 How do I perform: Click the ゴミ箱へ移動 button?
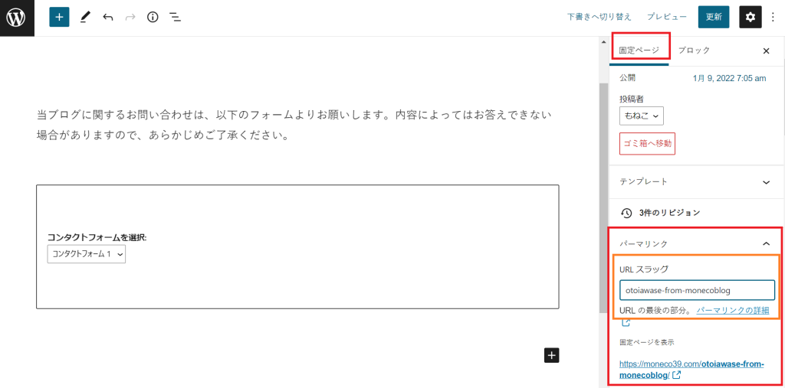click(x=647, y=143)
